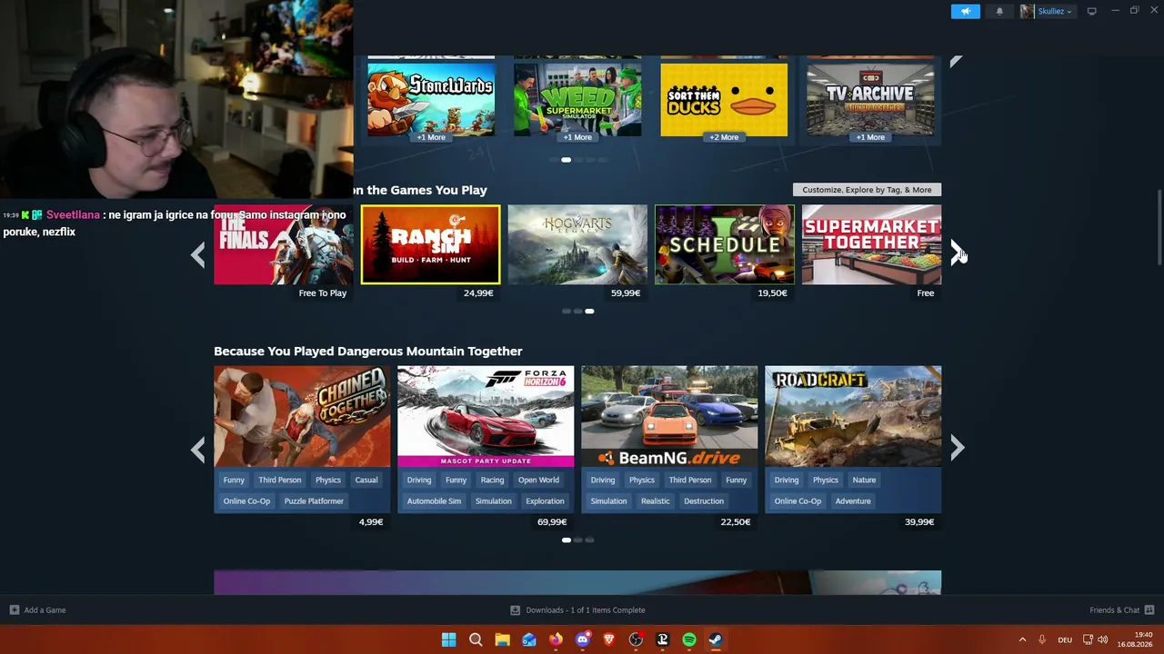Click the plus icon beside Add a Game
The height and width of the screenshot is (654, 1164).
point(15,610)
